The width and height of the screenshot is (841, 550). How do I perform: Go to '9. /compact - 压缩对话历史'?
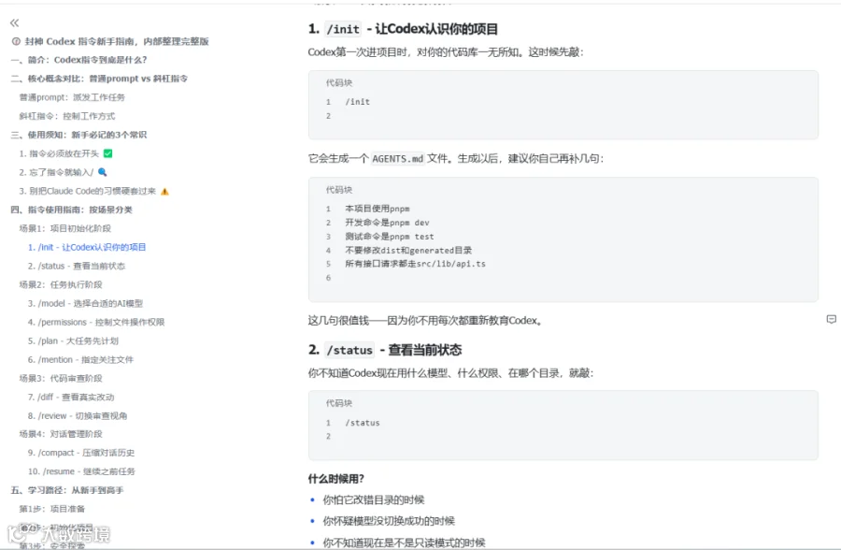pyautogui.click(x=81, y=453)
